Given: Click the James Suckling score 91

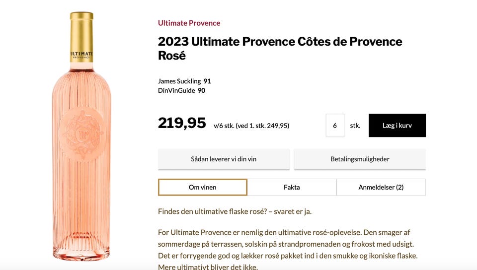Looking at the screenshot, I should [x=207, y=81].
